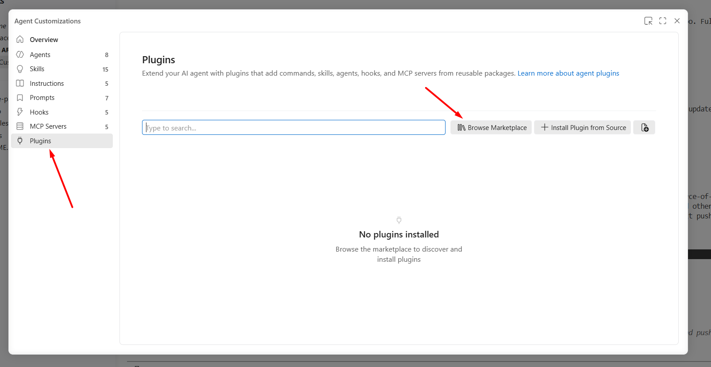Click the empty-state plug icon
The width and height of the screenshot is (711, 367).
click(399, 220)
